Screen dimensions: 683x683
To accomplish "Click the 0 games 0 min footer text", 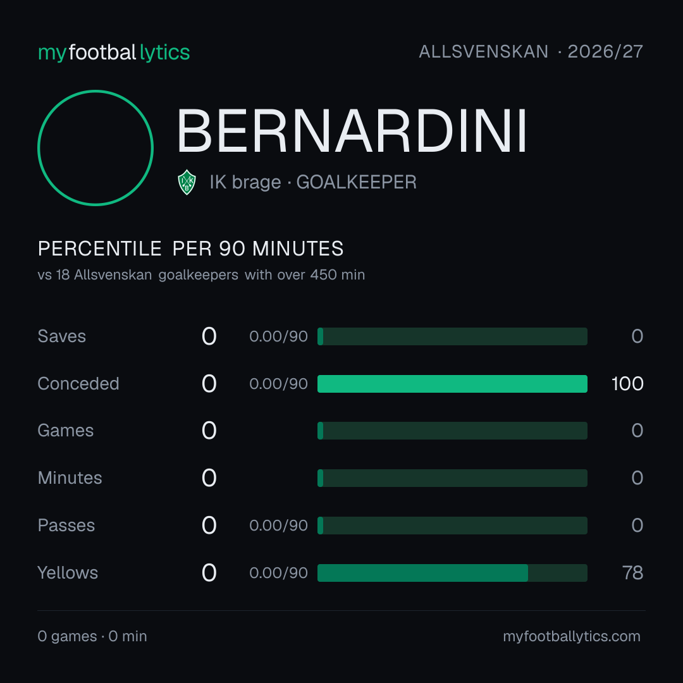I will pos(92,636).
